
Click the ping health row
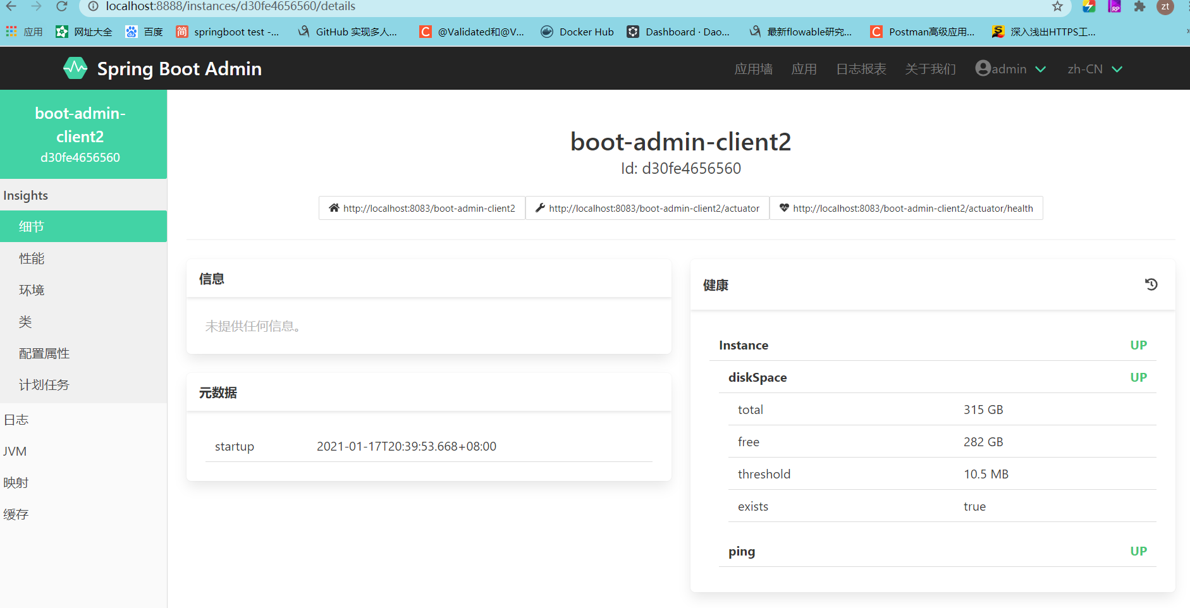[x=937, y=551]
